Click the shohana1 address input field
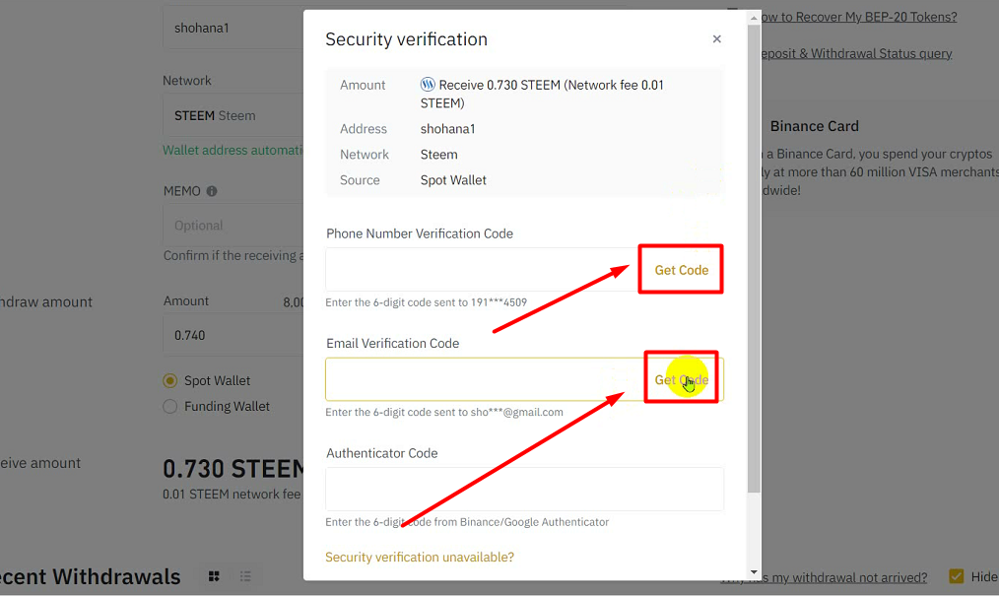Image resolution: width=999 pixels, height=596 pixels. 233,28
